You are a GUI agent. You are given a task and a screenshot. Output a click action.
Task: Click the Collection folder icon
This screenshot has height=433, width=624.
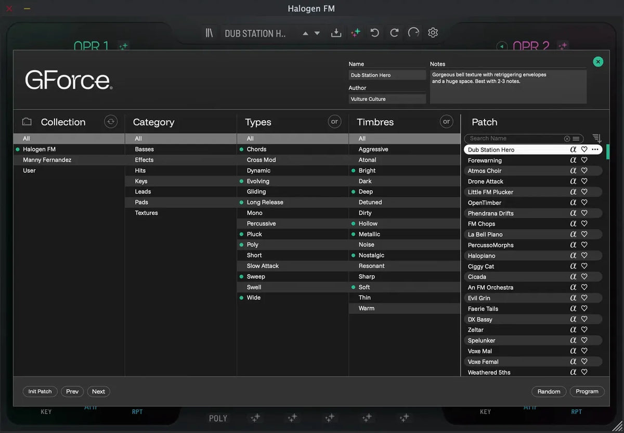click(x=27, y=122)
